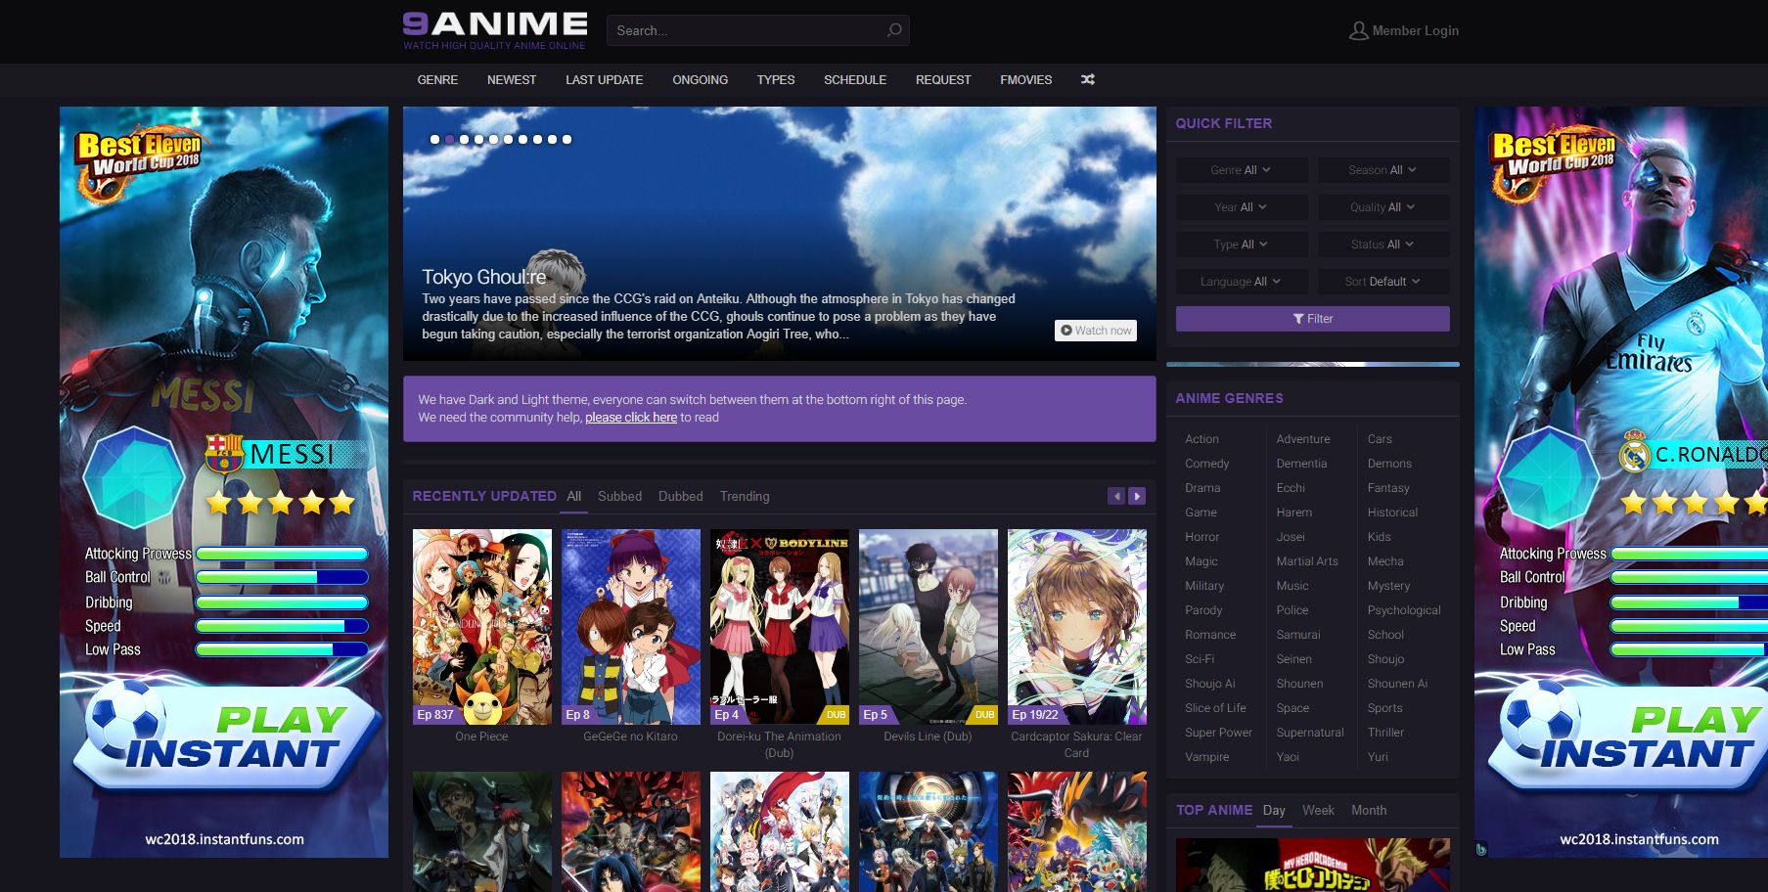Image resolution: width=1768 pixels, height=892 pixels.
Task: Expand the Genre All dropdown
Action: point(1242,170)
